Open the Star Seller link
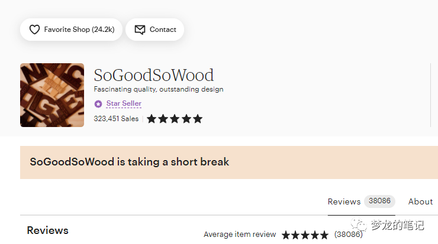 (x=124, y=103)
